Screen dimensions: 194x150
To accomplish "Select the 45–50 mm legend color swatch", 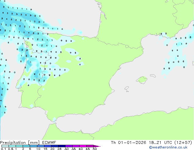I will [x=90, y=146].
